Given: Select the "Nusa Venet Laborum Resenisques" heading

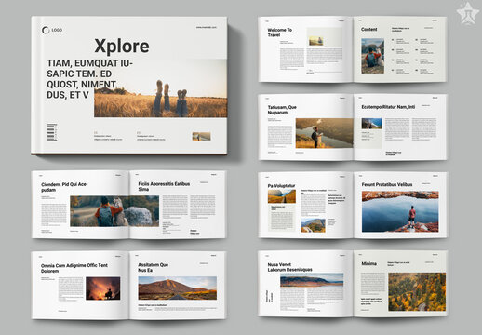Looking at the screenshot, I should click(x=290, y=267).
